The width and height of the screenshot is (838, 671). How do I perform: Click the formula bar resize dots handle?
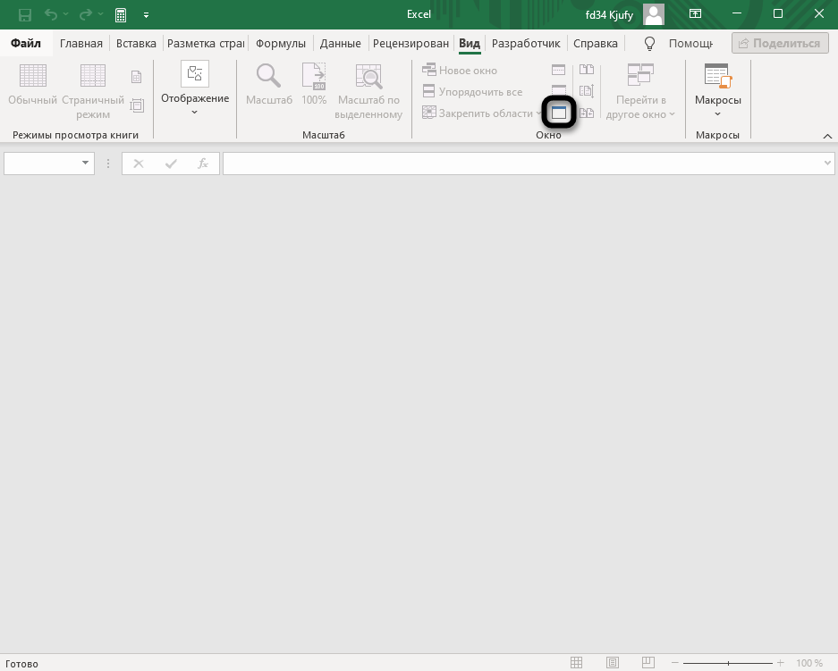coord(108,164)
